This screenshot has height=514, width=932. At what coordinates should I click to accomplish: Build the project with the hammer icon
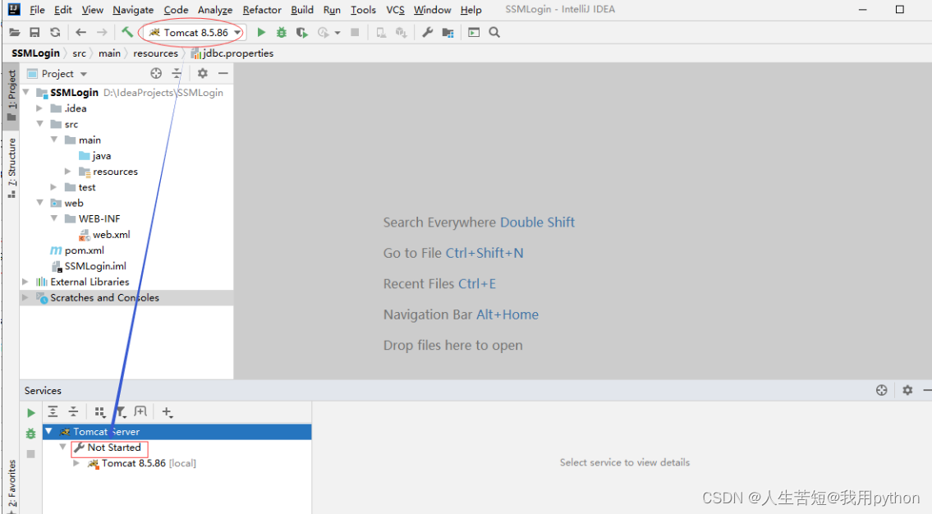click(127, 32)
